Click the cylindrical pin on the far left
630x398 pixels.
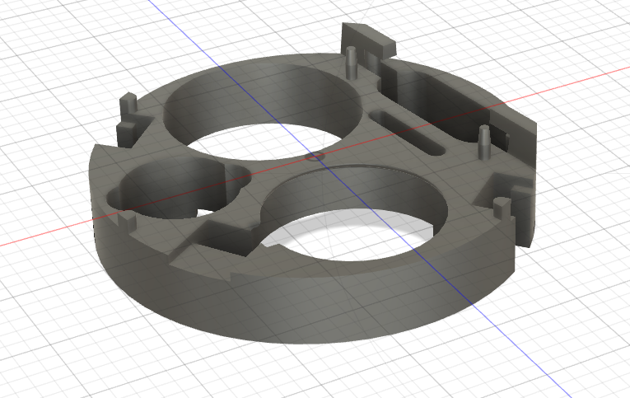point(128,107)
